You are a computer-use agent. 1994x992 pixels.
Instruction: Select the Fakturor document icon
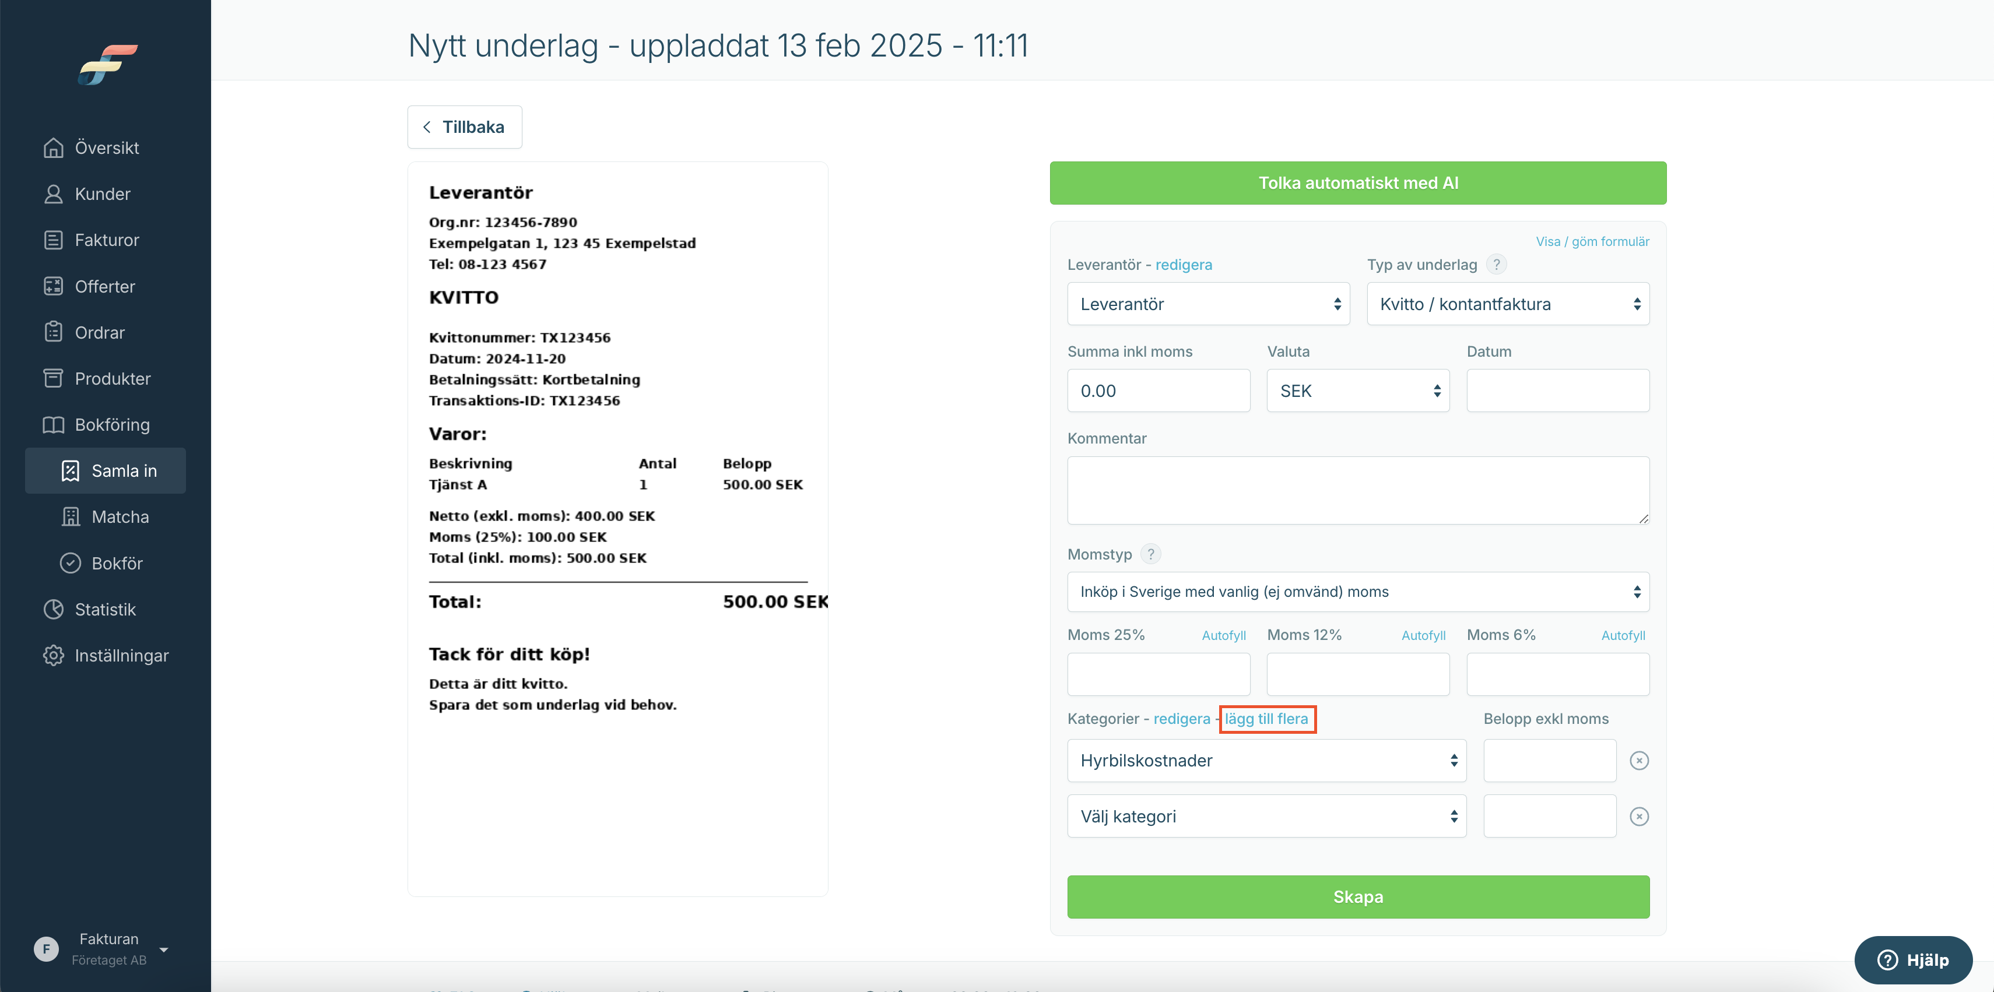[x=54, y=240]
